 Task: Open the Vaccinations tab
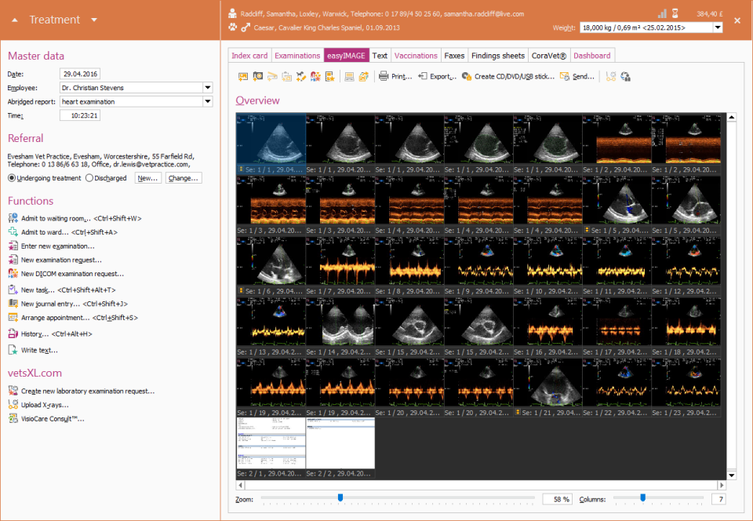pos(416,56)
